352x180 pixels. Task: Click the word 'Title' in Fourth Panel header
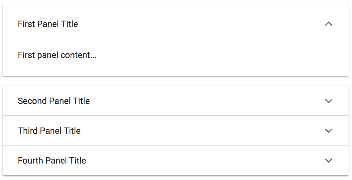tap(78, 160)
